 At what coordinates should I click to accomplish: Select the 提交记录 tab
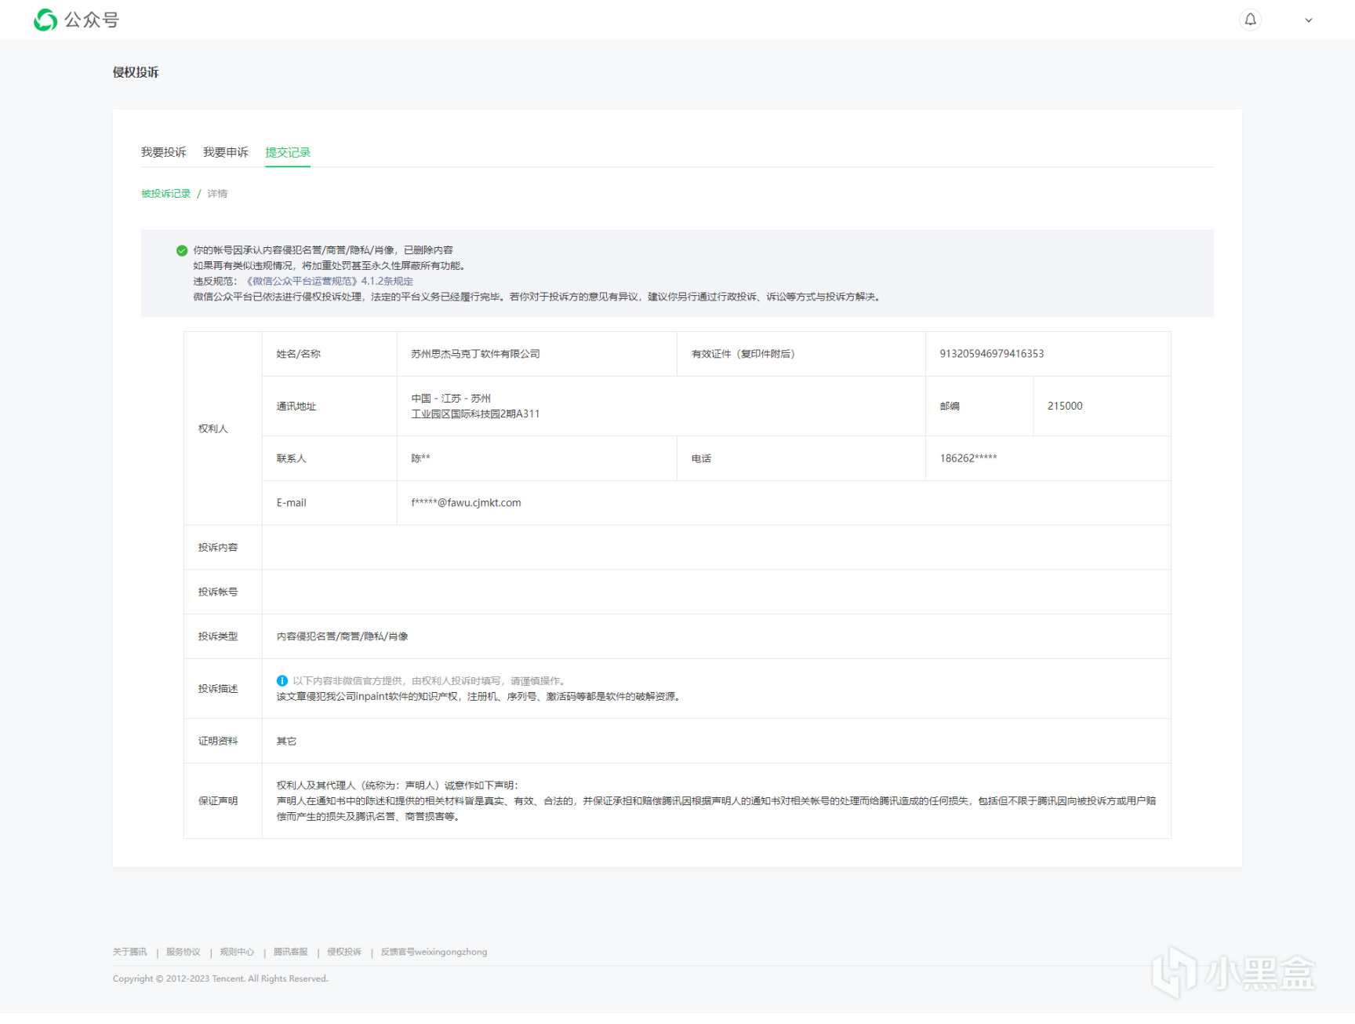click(288, 152)
